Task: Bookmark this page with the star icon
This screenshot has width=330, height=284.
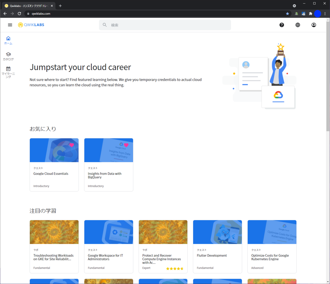Action: (287, 13)
